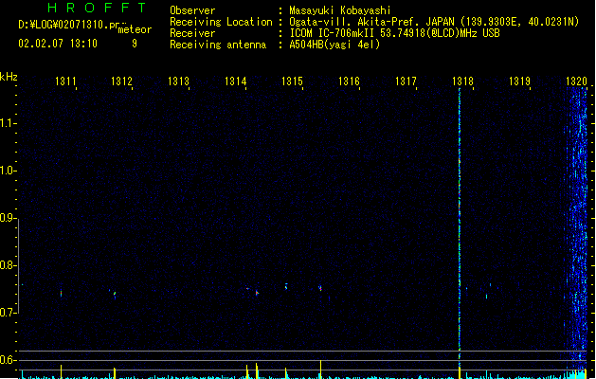Click the 0.9 frequency axis label

8,218
